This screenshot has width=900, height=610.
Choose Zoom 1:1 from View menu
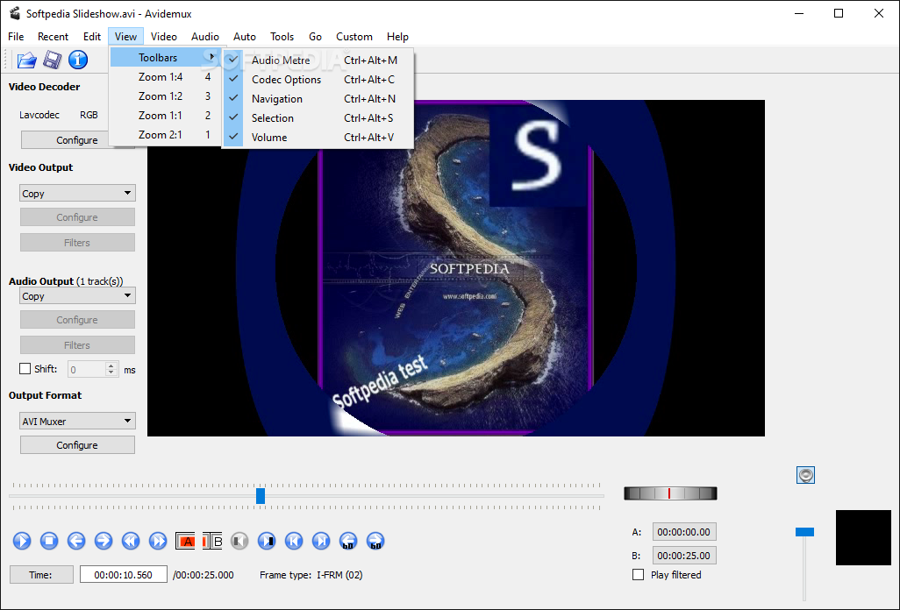click(x=165, y=115)
